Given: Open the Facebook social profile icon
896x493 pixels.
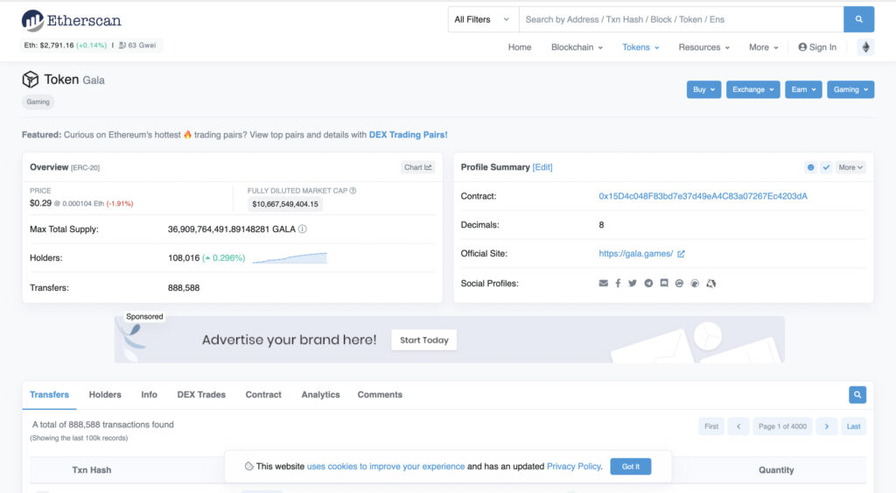Looking at the screenshot, I should tap(618, 283).
